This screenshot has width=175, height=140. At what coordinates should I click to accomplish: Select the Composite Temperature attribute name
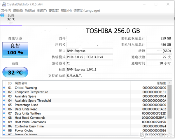tap(32, 92)
